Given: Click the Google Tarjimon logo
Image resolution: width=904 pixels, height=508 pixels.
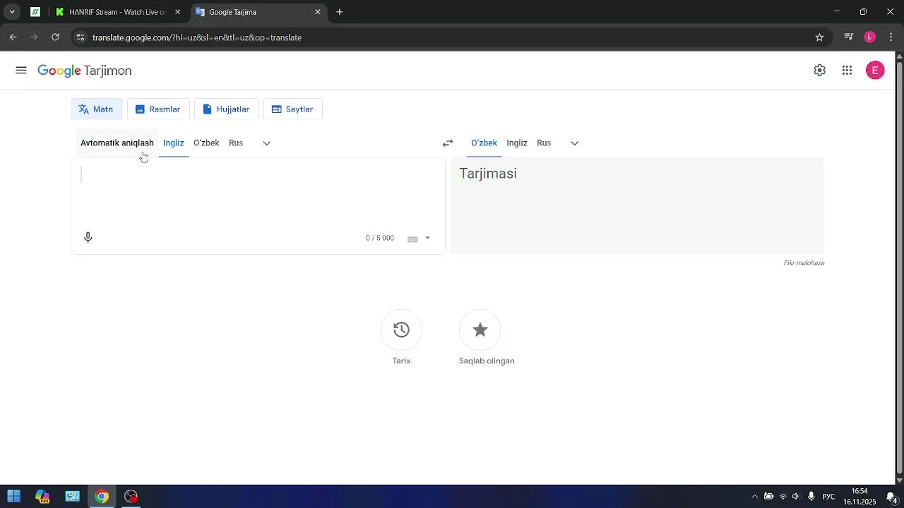Looking at the screenshot, I should pos(85,71).
